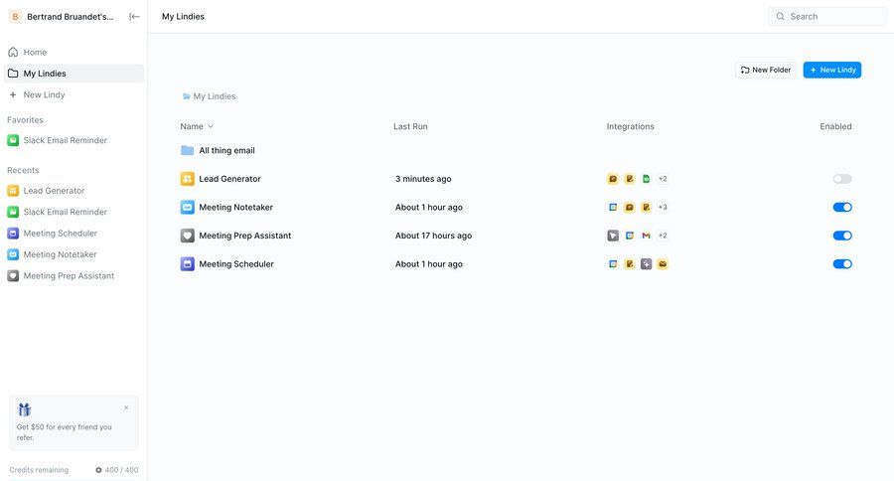This screenshot has height=481, width=894.
Task: Click the Gmail integration icon for Meeting Prep Assistant
Action: tap(646, 236)
